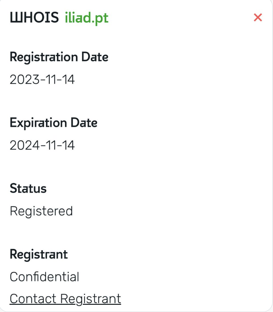Click the word Registrant in underlined link
The image size is (273, 312).
coord(91,299)
